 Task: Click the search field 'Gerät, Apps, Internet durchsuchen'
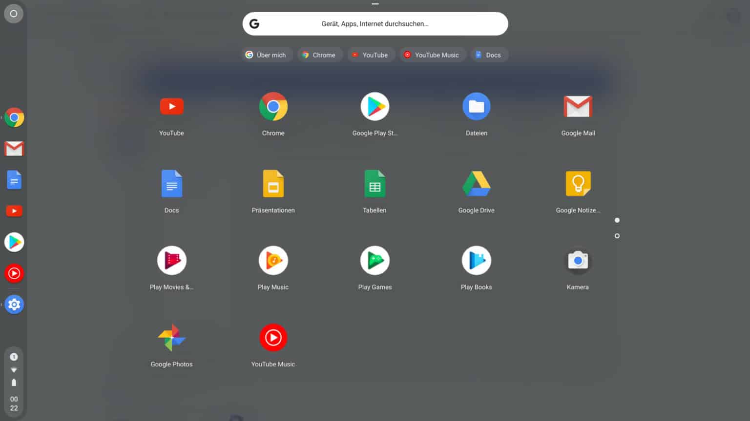coord(375,24)
